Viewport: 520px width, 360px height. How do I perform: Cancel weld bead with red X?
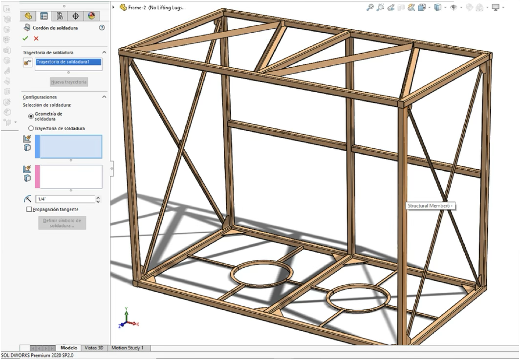(36, 39)
